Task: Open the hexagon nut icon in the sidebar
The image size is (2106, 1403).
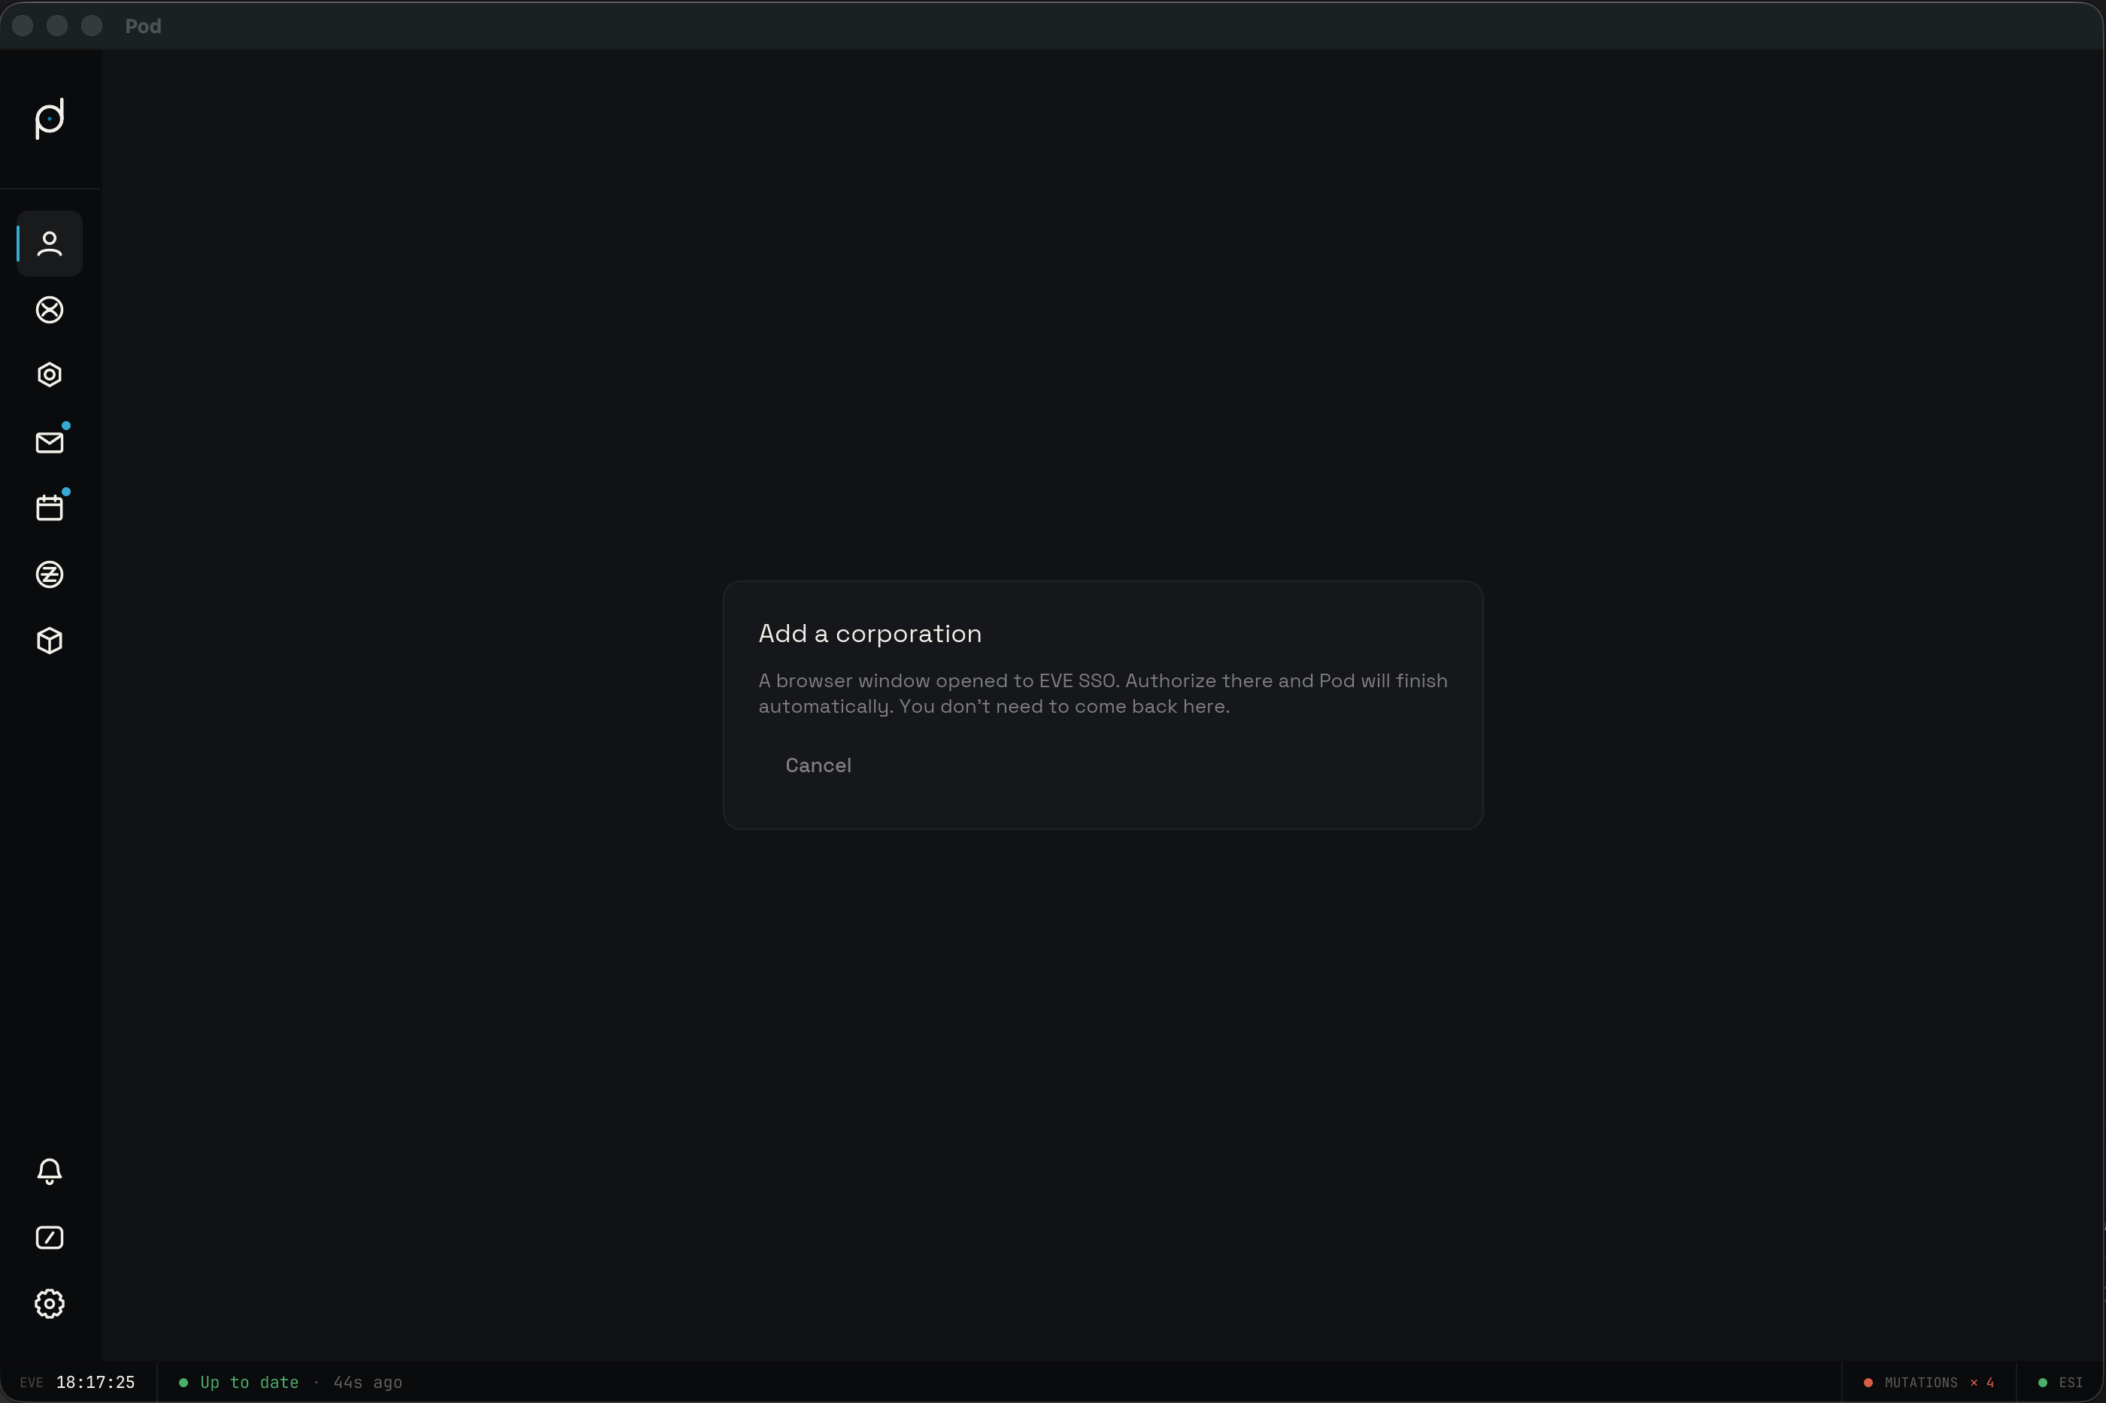Action: [x=49, y=375]
